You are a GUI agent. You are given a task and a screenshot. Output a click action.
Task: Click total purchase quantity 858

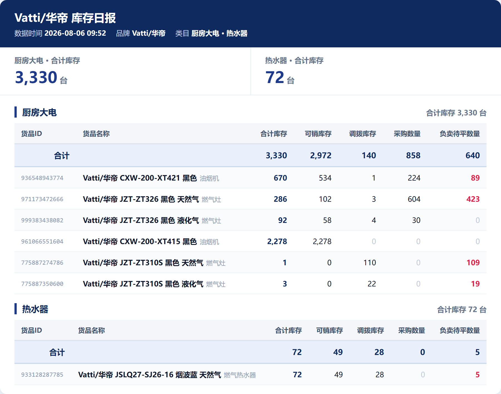coord(413,155)
